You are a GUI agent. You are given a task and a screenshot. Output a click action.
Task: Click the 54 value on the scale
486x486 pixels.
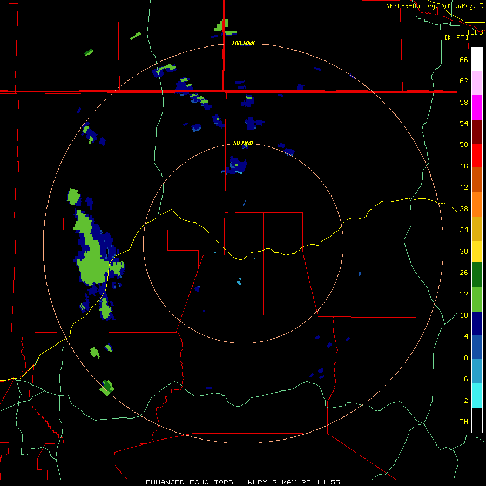tap(464, 123)
